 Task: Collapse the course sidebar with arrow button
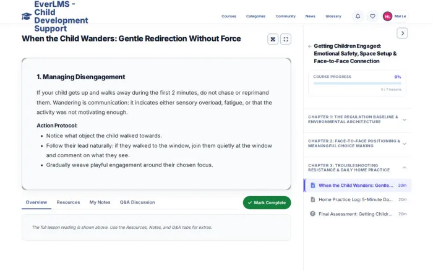402,33
